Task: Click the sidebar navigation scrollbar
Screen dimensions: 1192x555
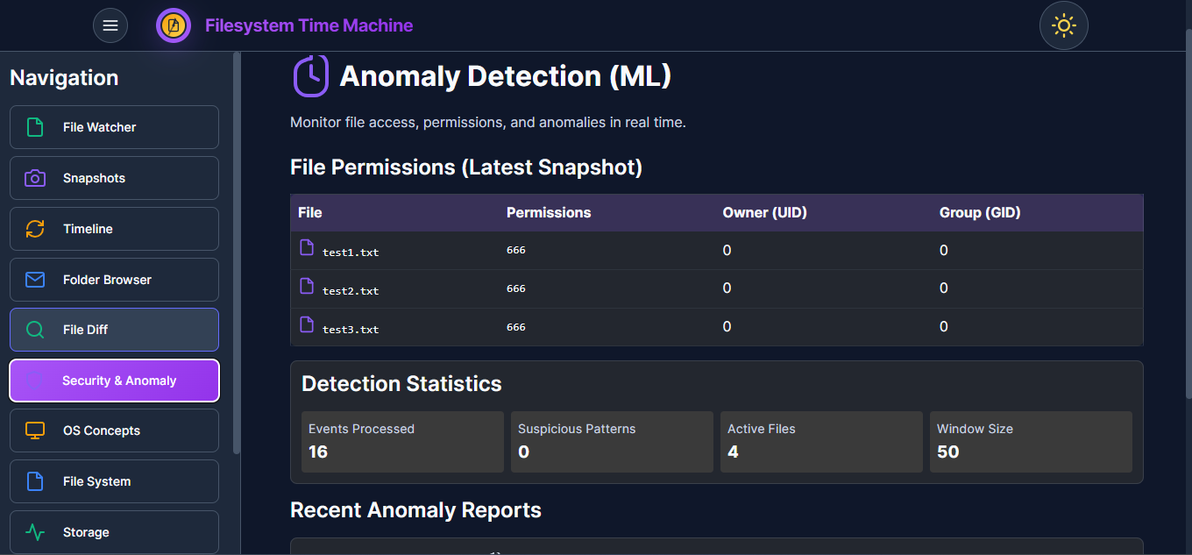Action: (237, 254)
